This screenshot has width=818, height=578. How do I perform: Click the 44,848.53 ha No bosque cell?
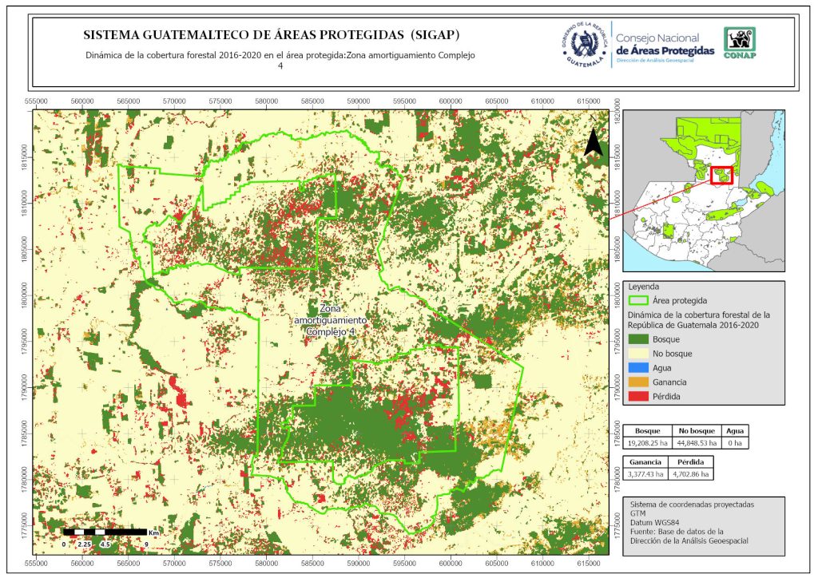(693, 442)
